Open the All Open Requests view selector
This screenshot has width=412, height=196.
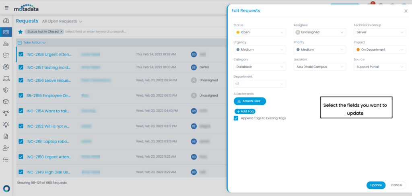pyautogui.click(x=62, y=21)
